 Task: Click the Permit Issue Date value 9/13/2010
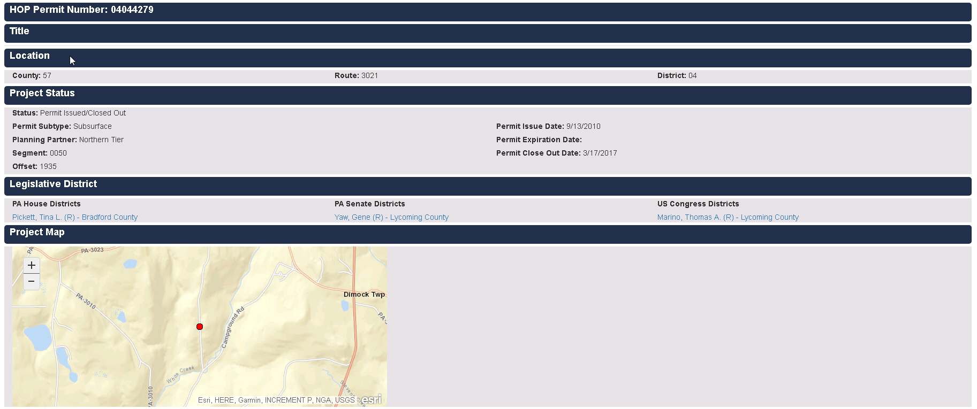coord(583,127)
